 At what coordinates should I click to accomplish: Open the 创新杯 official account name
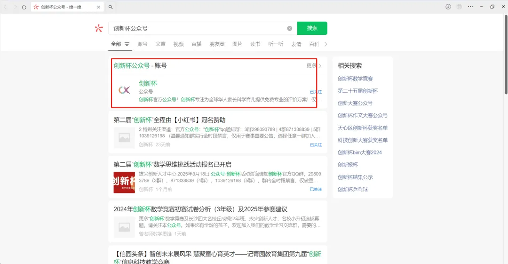pos(148,83)
